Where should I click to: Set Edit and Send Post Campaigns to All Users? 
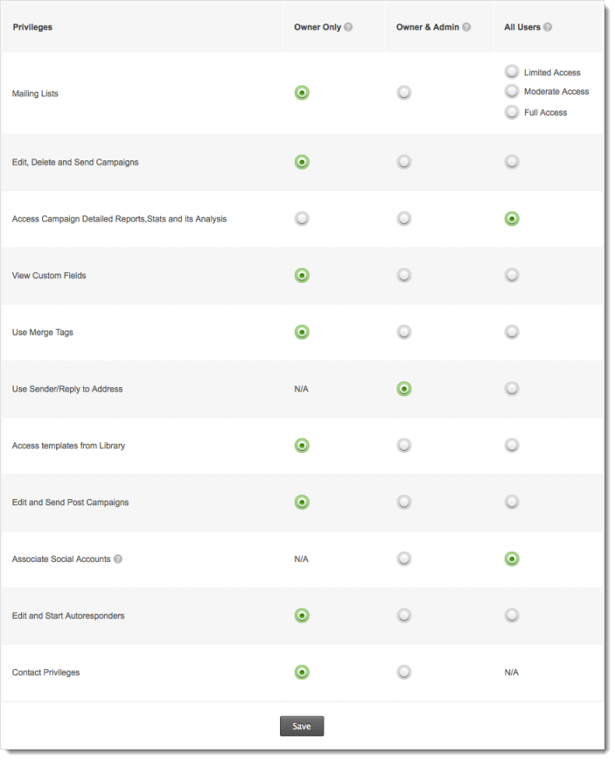(x=512, y=503)
